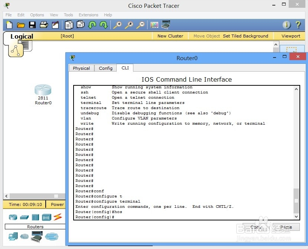308x249 pixels.
Task: Click workspace horizontal scrollbar left arrow
Action: [x=6, y=196]
